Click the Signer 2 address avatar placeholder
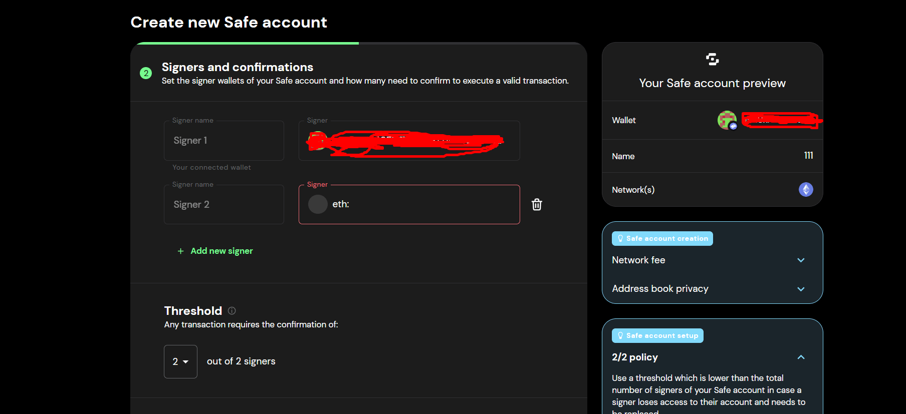This screenshot has width=906, height=414. [x=318, y=204]
